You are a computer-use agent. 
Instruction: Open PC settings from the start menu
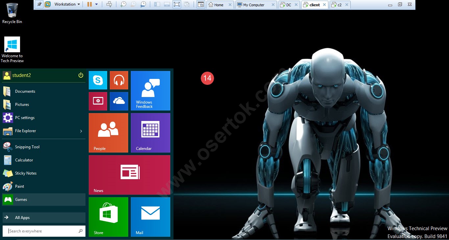tap(25, 117)
